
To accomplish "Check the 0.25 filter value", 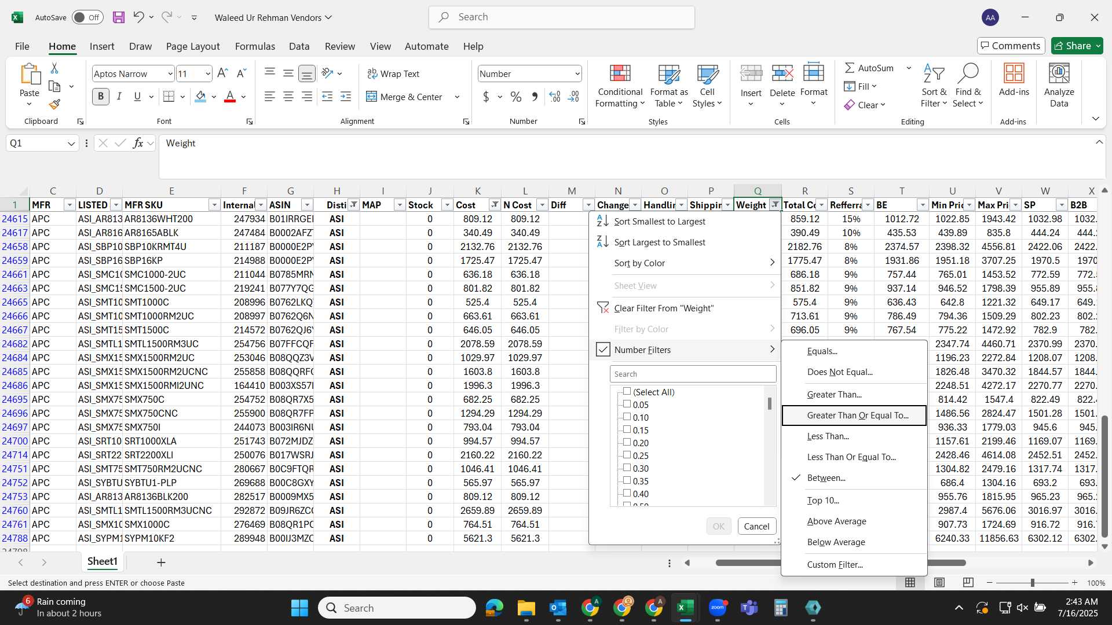I will point(627,455).
